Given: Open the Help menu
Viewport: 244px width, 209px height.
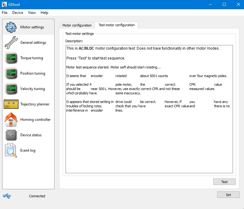Looking at the screenshot, I should tap(44, 13).
